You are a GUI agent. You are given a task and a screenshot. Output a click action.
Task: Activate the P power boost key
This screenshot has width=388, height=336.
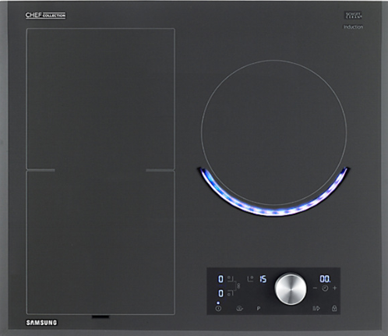pyautogui.click(x=259, y=309)
